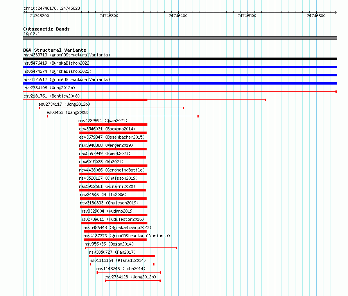This screenshot has width=348, height=296.
Task: Select esv3546031 (Boomsma2014) label
Action: point(107,129)
